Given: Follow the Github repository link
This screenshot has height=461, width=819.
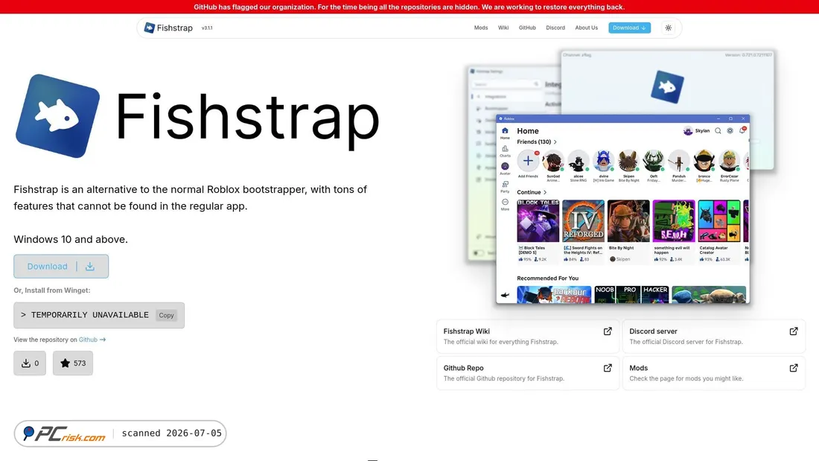Looking at the screenshot, I should pos(92,340).
